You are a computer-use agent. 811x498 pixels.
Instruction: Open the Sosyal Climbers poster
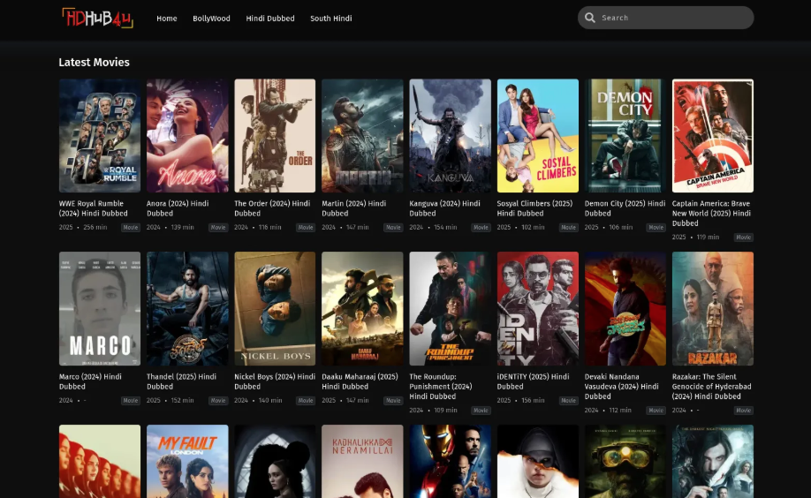click(x=538, y=135)
